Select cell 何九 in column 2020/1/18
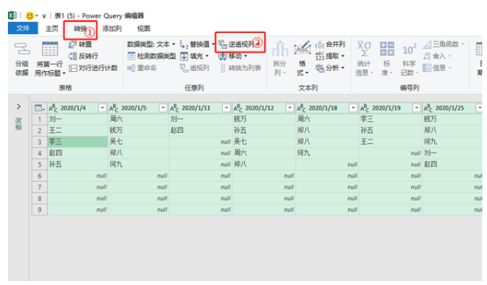This screenshot has width=487, height=285. coord(327,153)
